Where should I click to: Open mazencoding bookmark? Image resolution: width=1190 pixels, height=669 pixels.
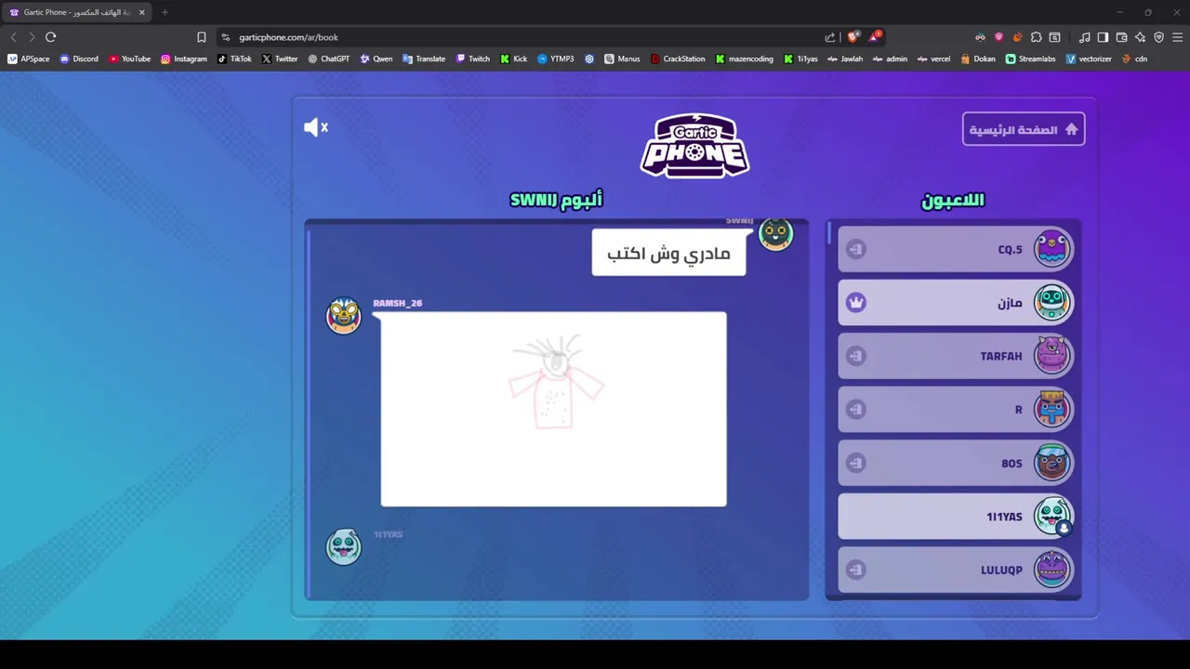744,59
